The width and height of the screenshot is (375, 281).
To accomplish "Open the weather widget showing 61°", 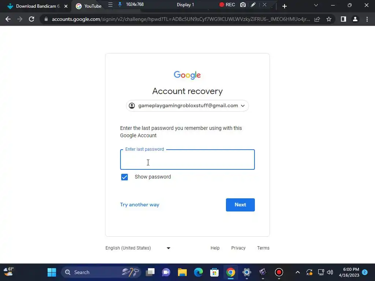I will 9,272.
